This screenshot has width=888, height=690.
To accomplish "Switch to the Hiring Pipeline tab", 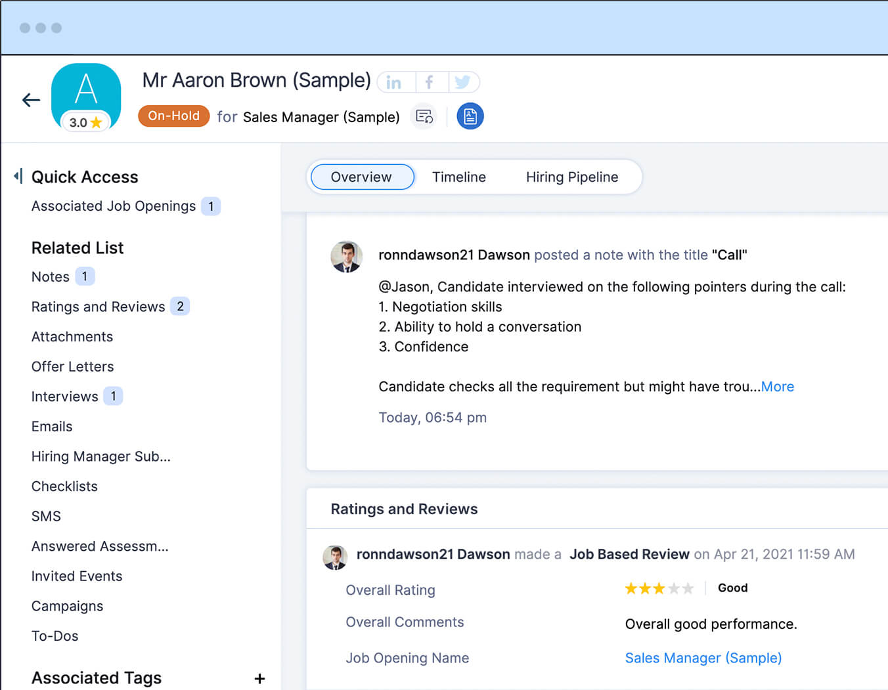I will pyautogui.click(x=571, y=177).
